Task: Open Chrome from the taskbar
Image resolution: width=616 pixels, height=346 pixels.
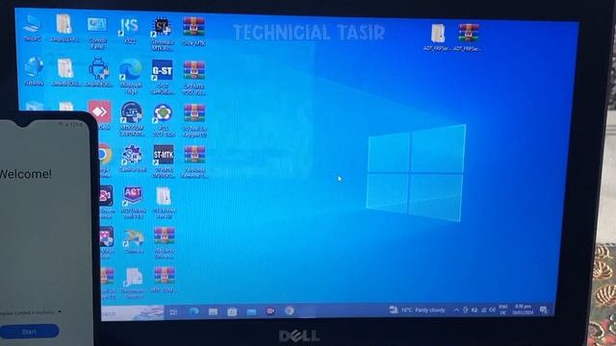Action: [x=290, y=310]
